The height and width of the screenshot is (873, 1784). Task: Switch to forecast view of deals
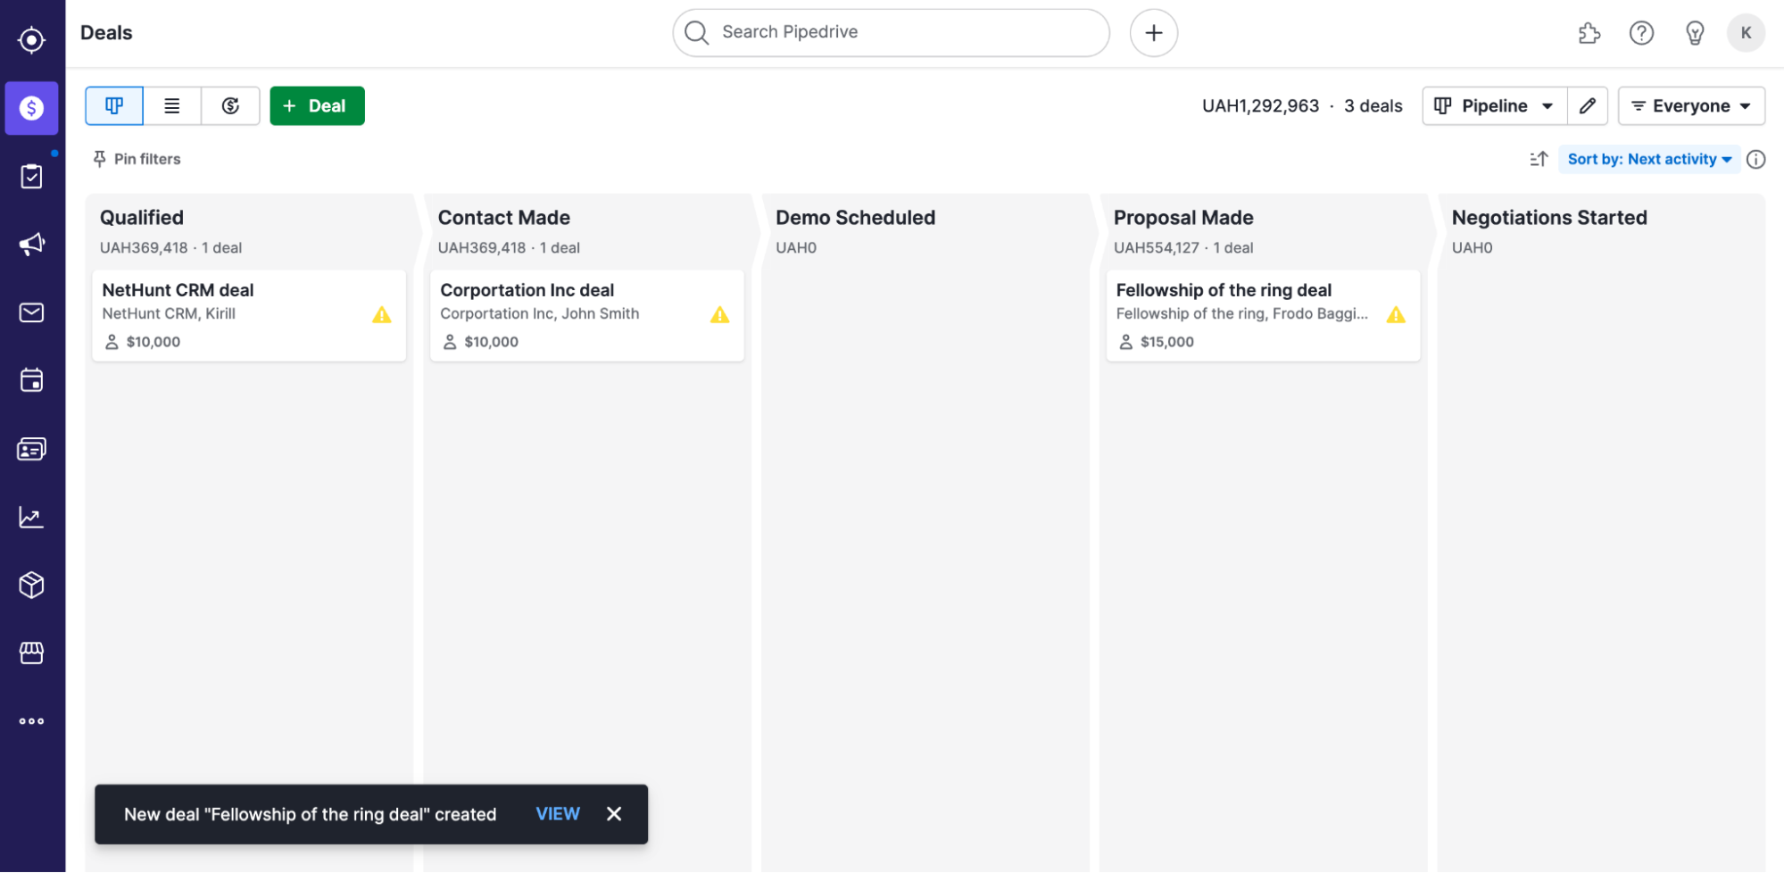230,105
